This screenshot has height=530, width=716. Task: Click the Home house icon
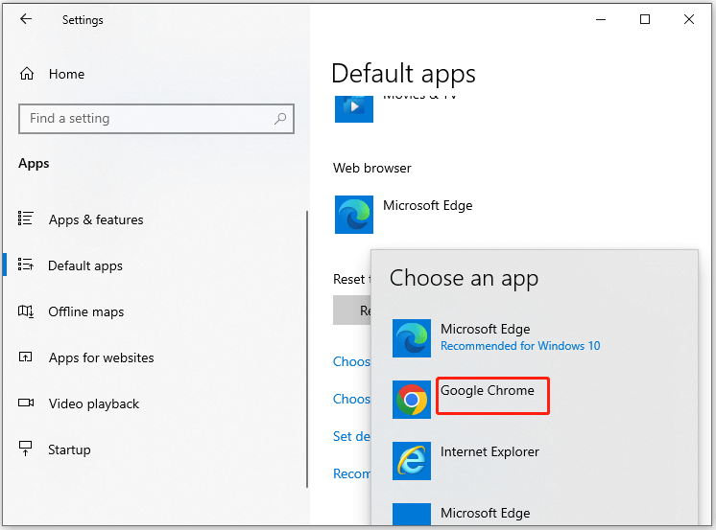click(x=27, y=74)
